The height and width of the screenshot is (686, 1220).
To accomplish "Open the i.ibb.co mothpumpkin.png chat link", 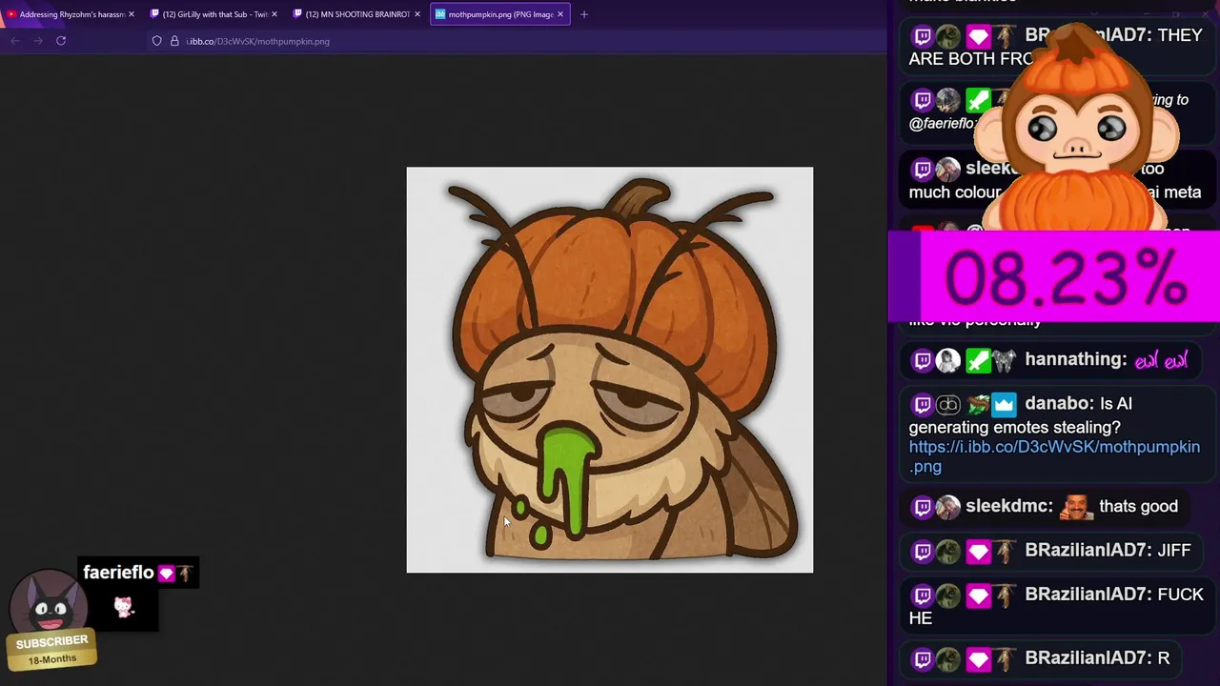I will (x=1054, y=456).
